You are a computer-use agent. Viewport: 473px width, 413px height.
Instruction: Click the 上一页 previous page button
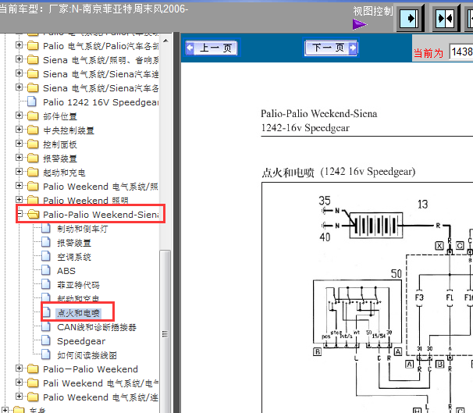point(212,48)
